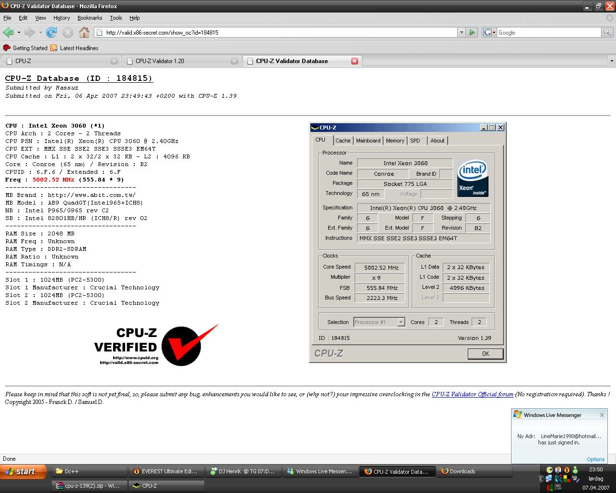Close the Windows Live Messenger notification

tap(602, 415)
